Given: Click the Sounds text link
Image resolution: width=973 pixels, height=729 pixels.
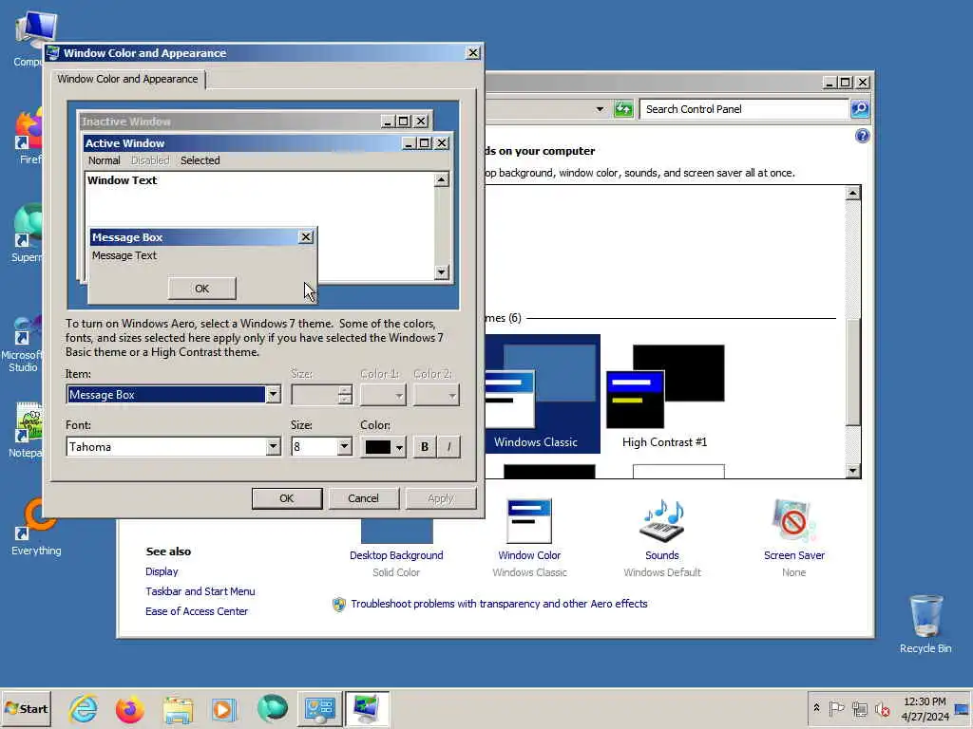Looking at the screenshot, I should [662, 555].
